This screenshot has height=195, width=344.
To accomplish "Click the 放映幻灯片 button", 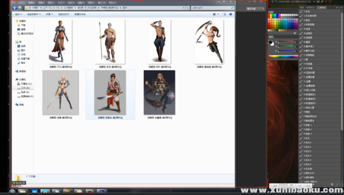I will tap(64, 14).
